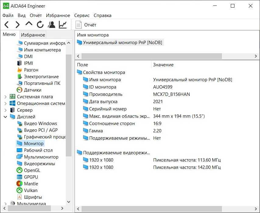Image resolution: width=260 pixels, height=213 pixels.
Task: Open the Датчики sensors item
Action: tap(29, 90)
